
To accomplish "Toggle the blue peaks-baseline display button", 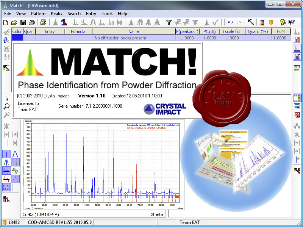I will 6,171.
